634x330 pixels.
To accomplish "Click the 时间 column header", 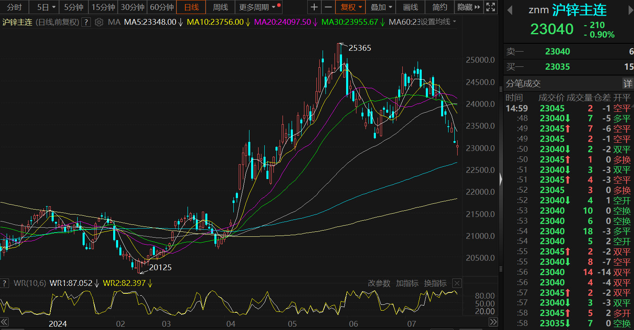I will [514, 98].
